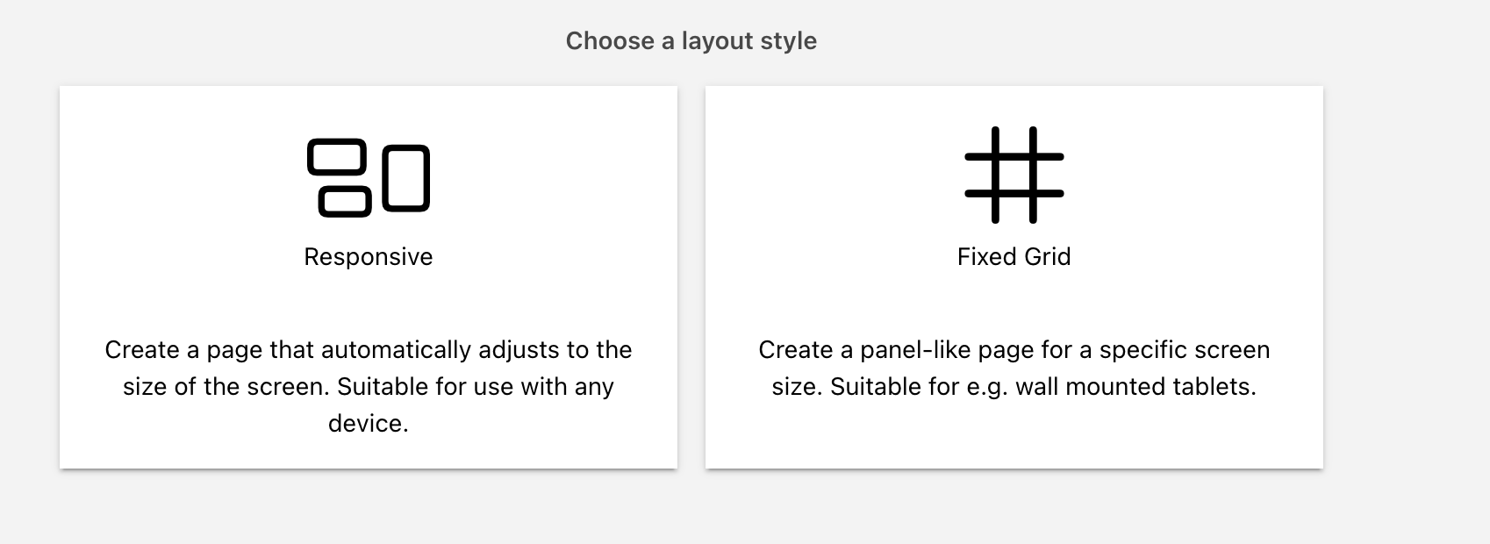The height and width of the screenshot is (544, 1490).
Task: Click the "Fixed Grid" label text
Action: pos(1014,257)
